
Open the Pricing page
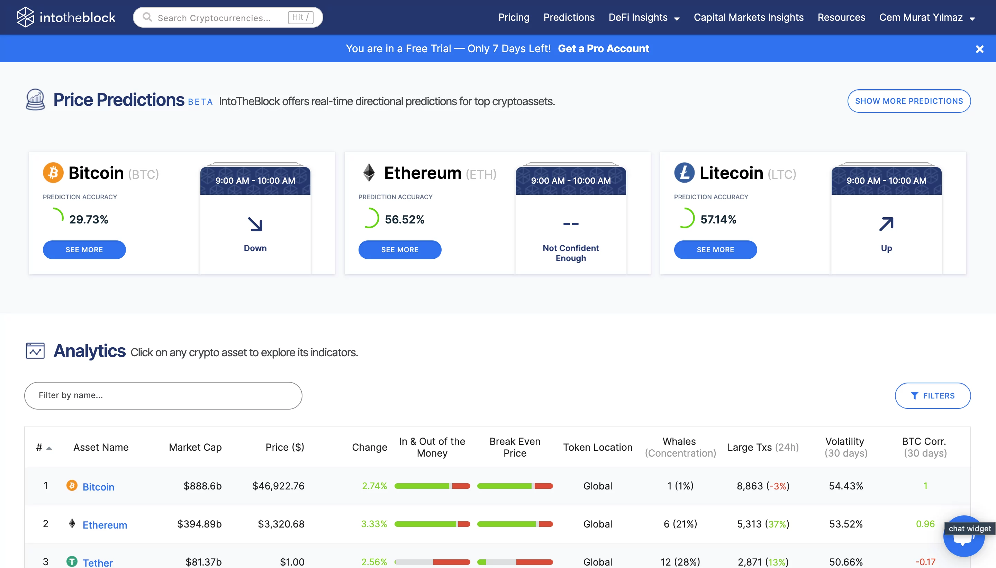514,18
